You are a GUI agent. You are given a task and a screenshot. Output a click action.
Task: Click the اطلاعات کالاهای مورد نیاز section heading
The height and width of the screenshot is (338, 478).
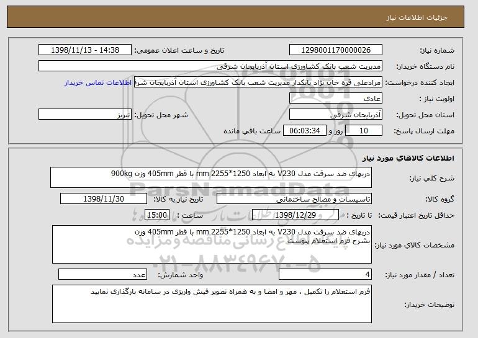pyautogui.click(x=408, y=158)
